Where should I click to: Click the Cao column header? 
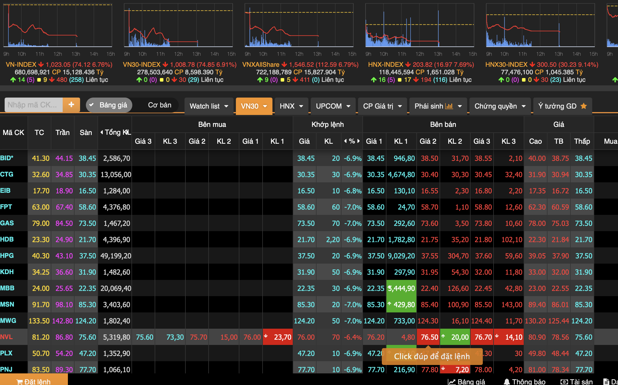[536, 141]
